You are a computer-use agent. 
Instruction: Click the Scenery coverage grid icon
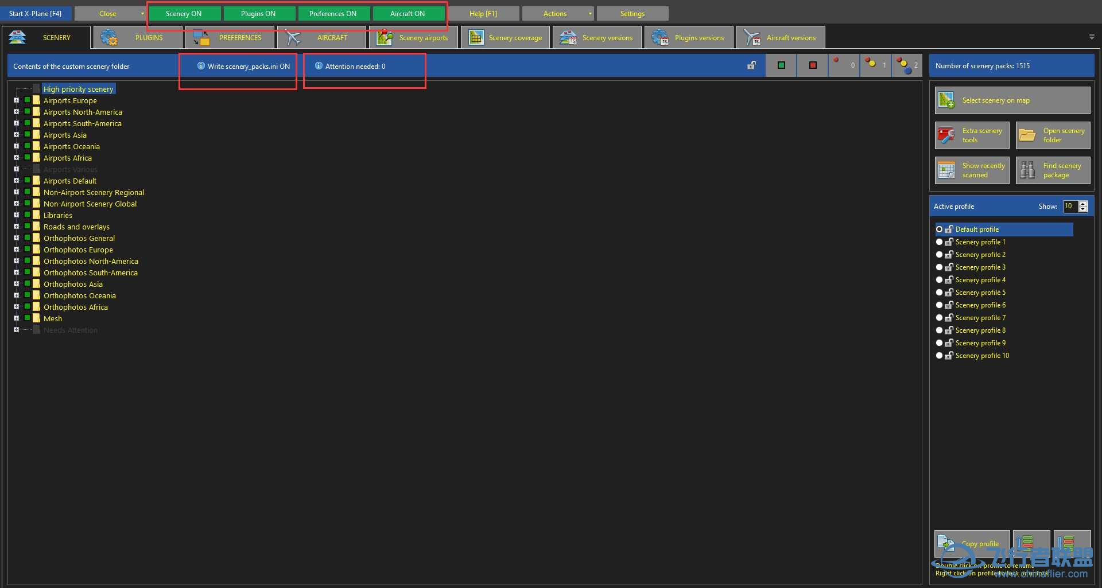click(476, 37)
